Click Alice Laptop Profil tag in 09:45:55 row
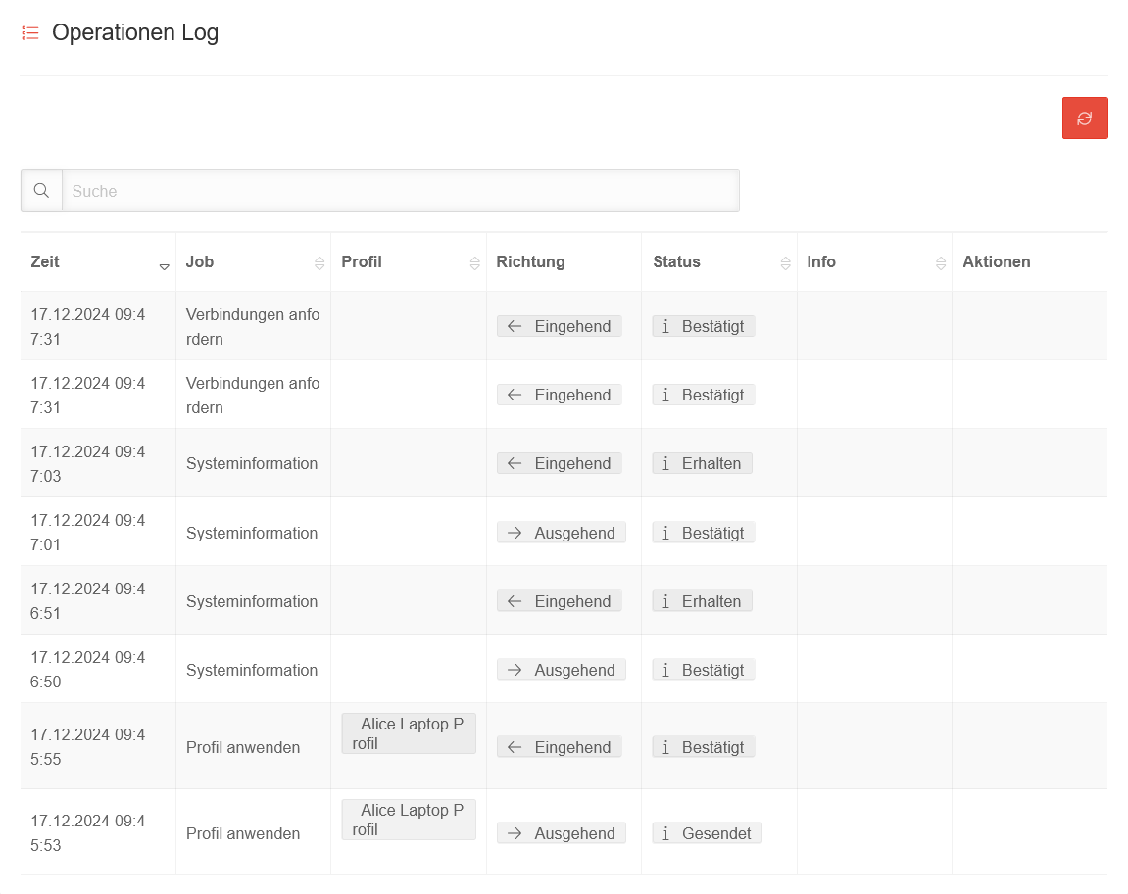This screenshot has width=1128, height=894. coord(408,733)
